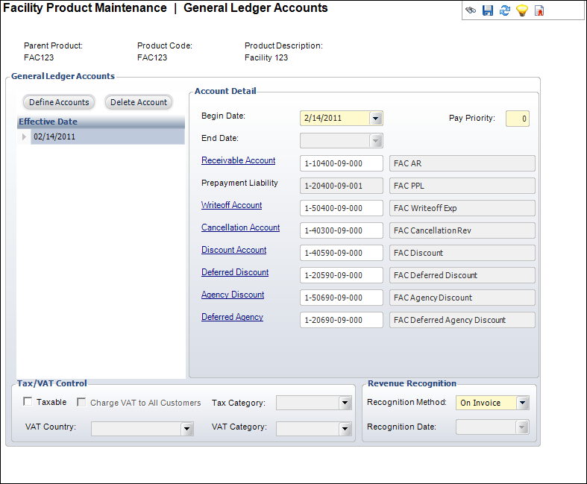Screen dimensions: 587x484
Task: Save using the floppy disk icon
Action: click(488, 10)
